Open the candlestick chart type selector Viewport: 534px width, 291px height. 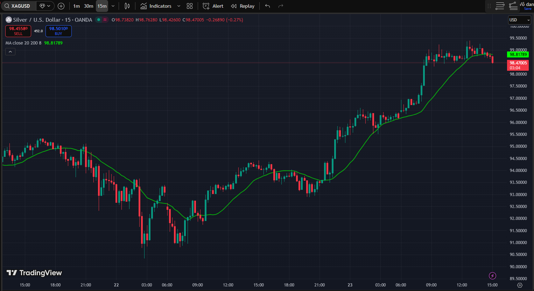(x=127, y=6)
